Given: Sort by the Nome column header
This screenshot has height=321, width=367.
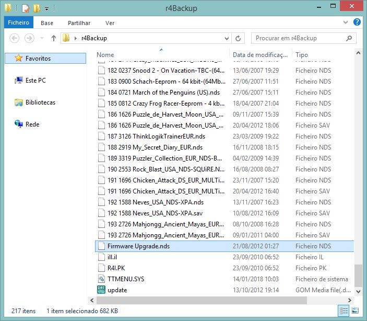Looking at the screenshot, I should (x=105, y=55).
